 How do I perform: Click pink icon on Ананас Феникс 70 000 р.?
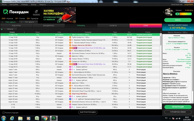click(x=70, y=59)
